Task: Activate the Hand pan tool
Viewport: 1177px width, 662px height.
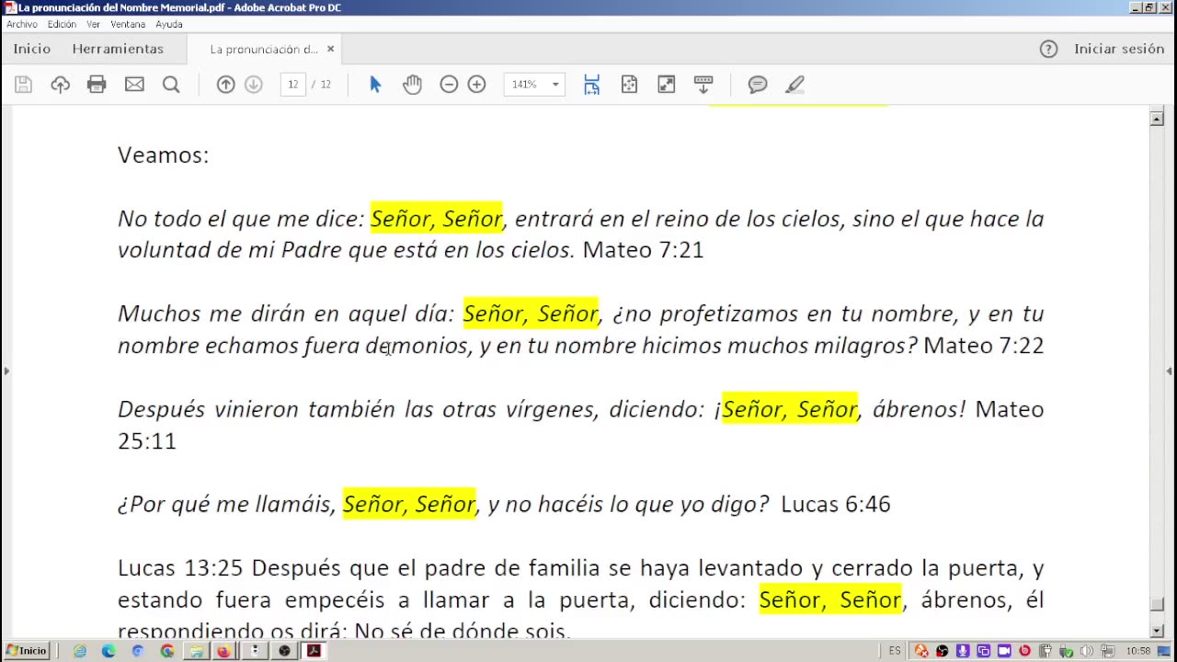Action: click(412, 85)
